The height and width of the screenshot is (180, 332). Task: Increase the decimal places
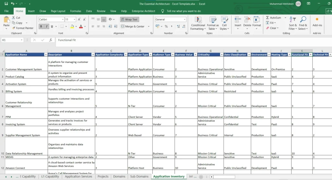[178, 27]
